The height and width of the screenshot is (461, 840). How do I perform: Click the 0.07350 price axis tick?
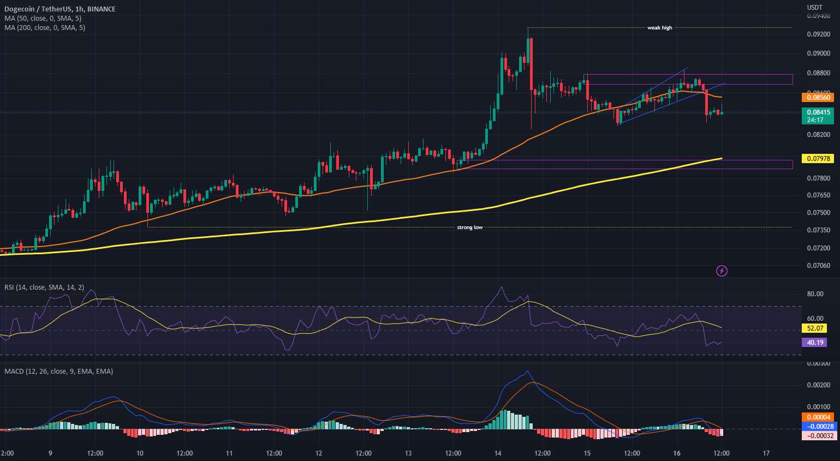[818, 230]
